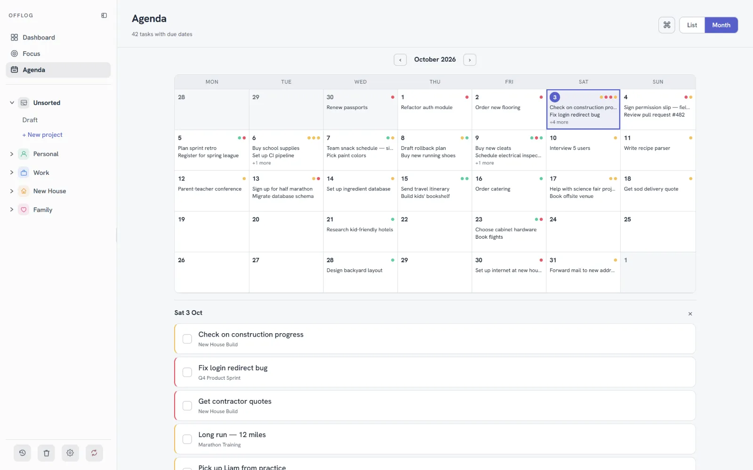
Task: Go to previous month arrow
Action: tap(400, 60)
